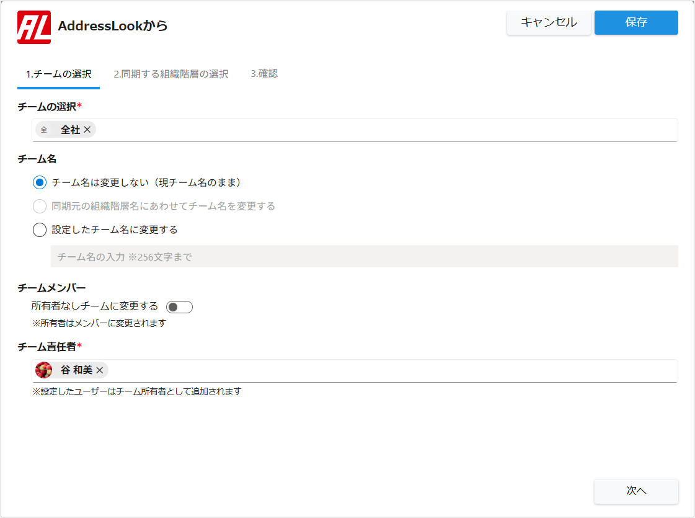The width and height of the screenshot is (695, 518).
Task: Toggle 所有者なしチームに変更する switch
Action: pos(180,307)
